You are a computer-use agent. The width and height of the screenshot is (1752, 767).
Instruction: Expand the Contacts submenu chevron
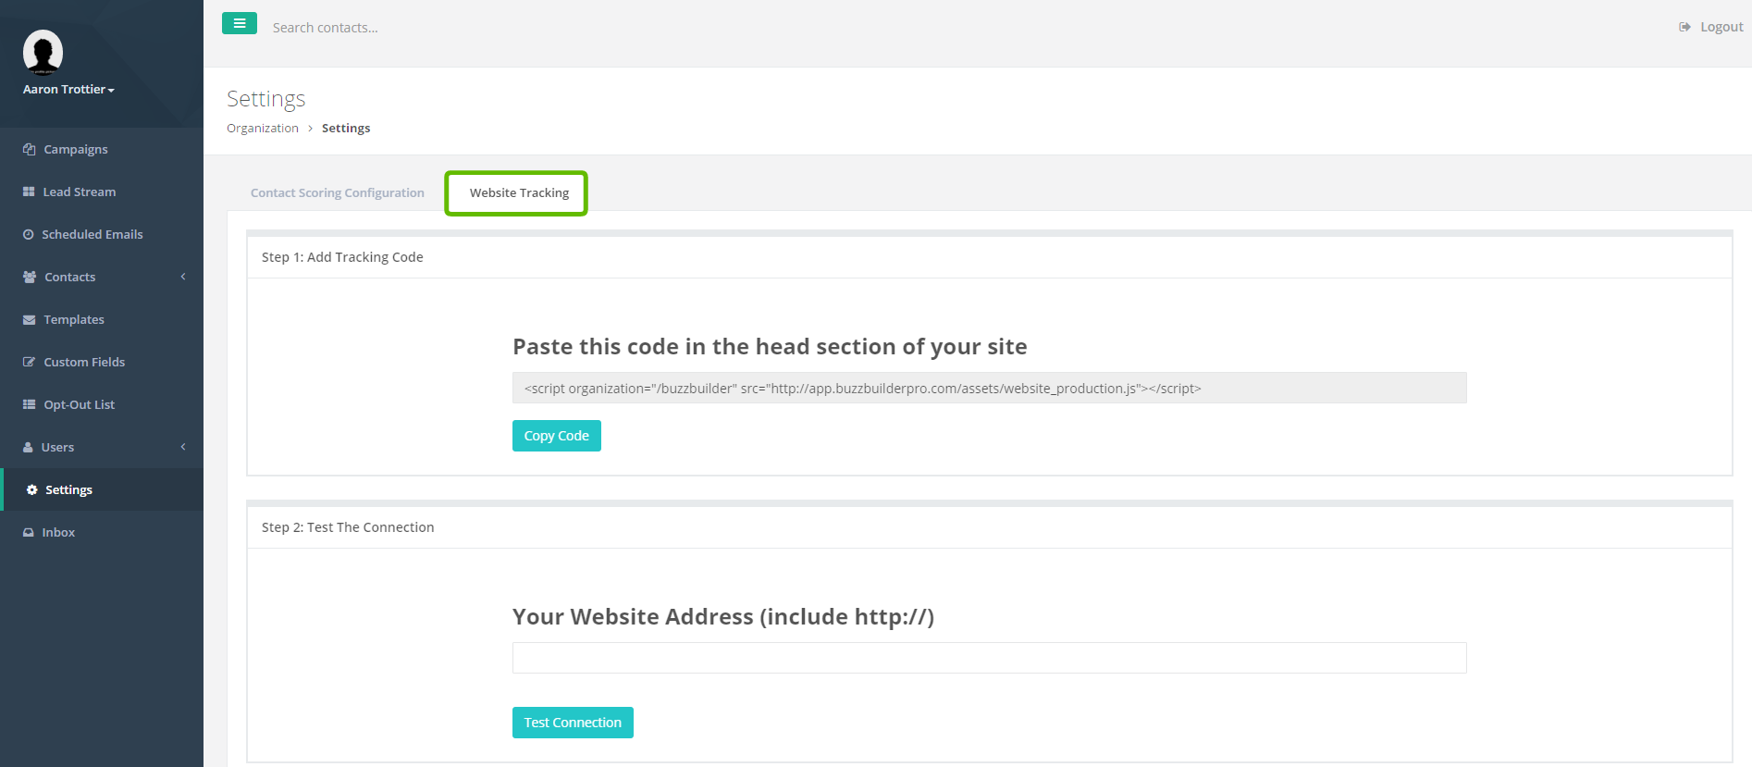coord(183,277)
